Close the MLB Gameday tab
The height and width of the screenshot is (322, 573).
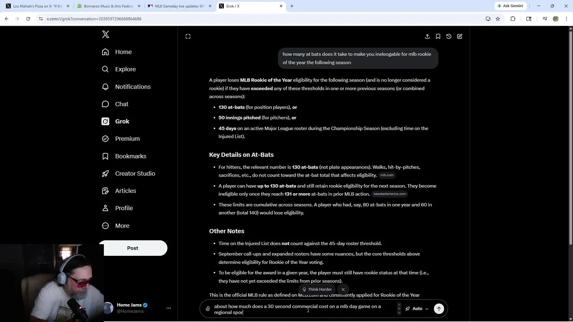pyautogui.click(x=210, y=6)
